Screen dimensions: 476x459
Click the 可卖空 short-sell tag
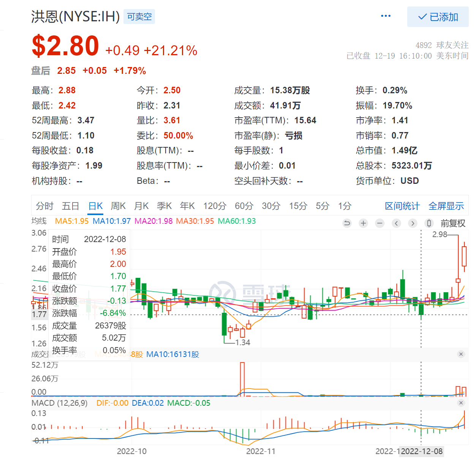pyautogui.click(x=139, y=17)
